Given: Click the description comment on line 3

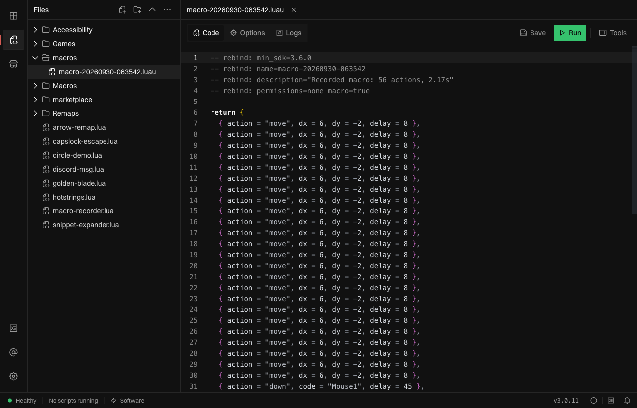Looking at the screenshot, I should [332, 80].
